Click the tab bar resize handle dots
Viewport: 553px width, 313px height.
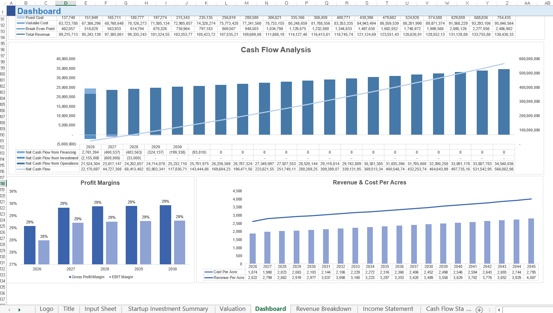pyautogui.click(x=489, y=310)
